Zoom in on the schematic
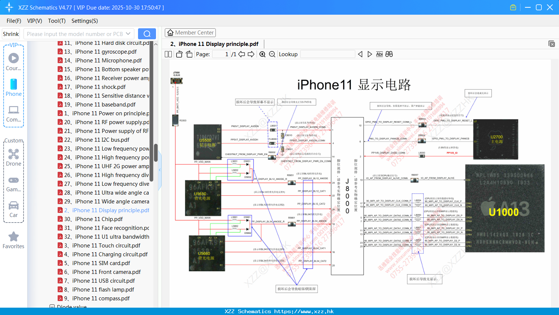 (262, 54)
